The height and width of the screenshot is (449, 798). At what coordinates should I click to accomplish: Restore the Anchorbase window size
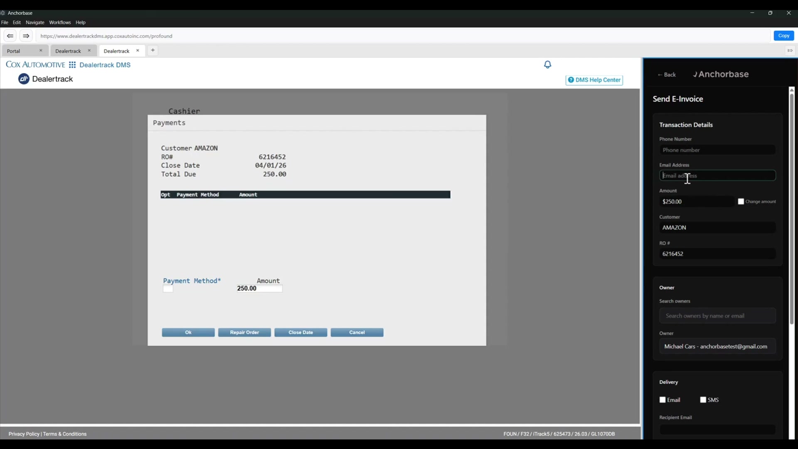point(770,13)
